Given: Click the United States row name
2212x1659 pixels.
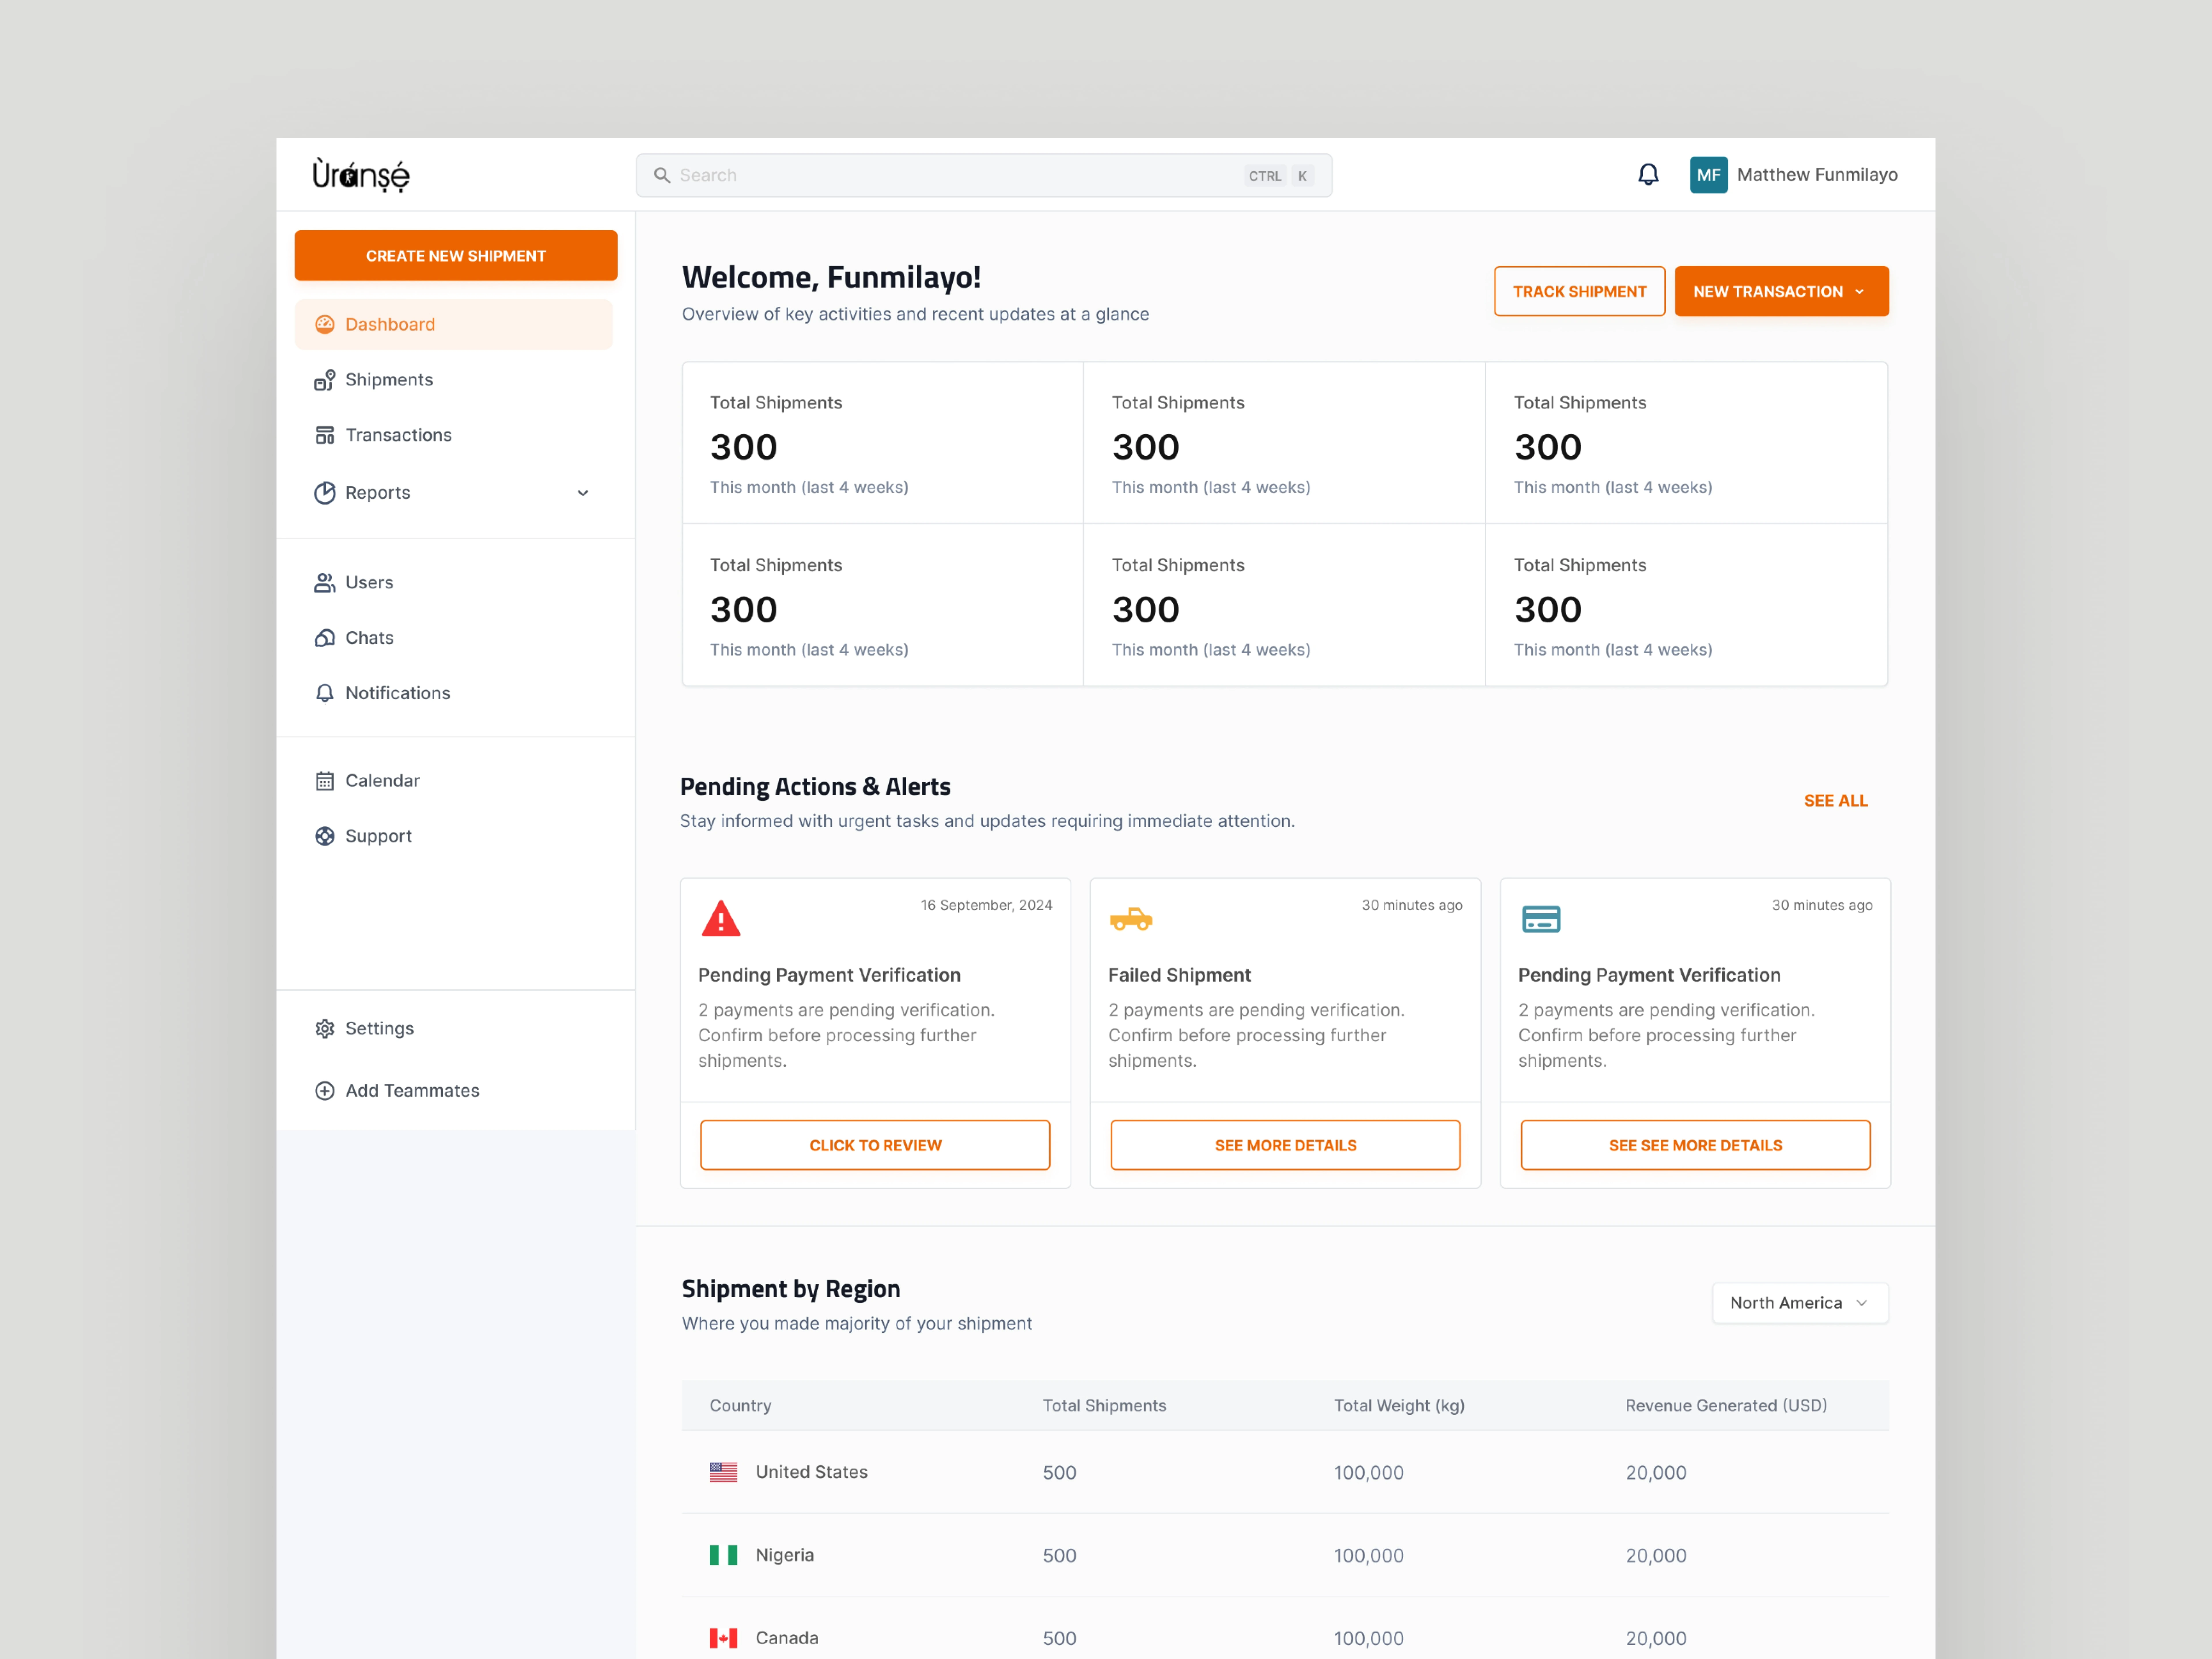Looking at the screenshot, I should click(x=811, y=1472).
